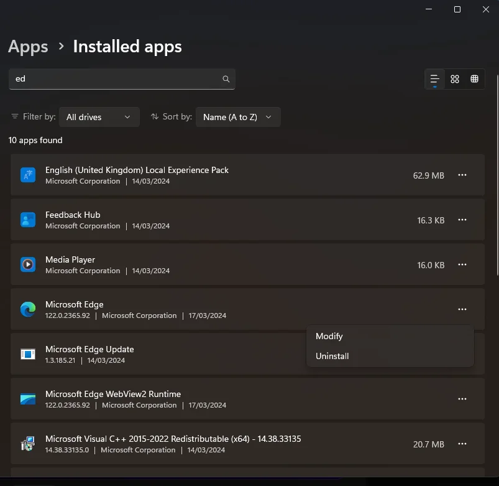The height and width of the screenshot is (486, 499).
Task: Choose Uninstall from the context menu
Action: click(x=390, y=356)
